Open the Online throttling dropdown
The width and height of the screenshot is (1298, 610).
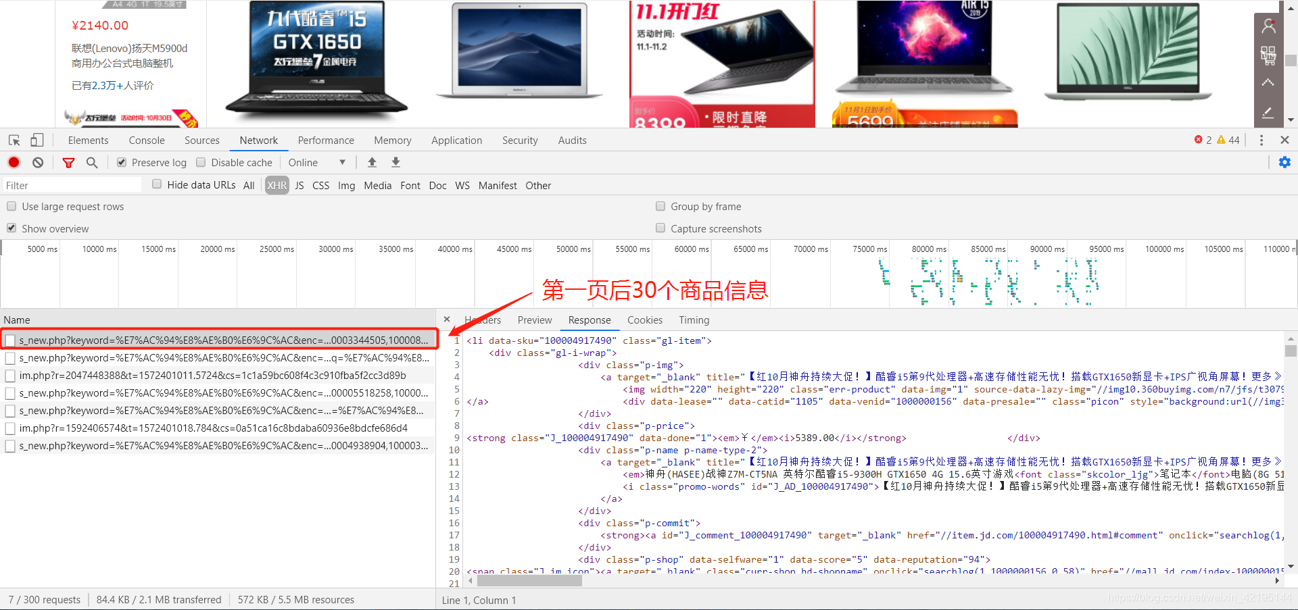[317, 162]
